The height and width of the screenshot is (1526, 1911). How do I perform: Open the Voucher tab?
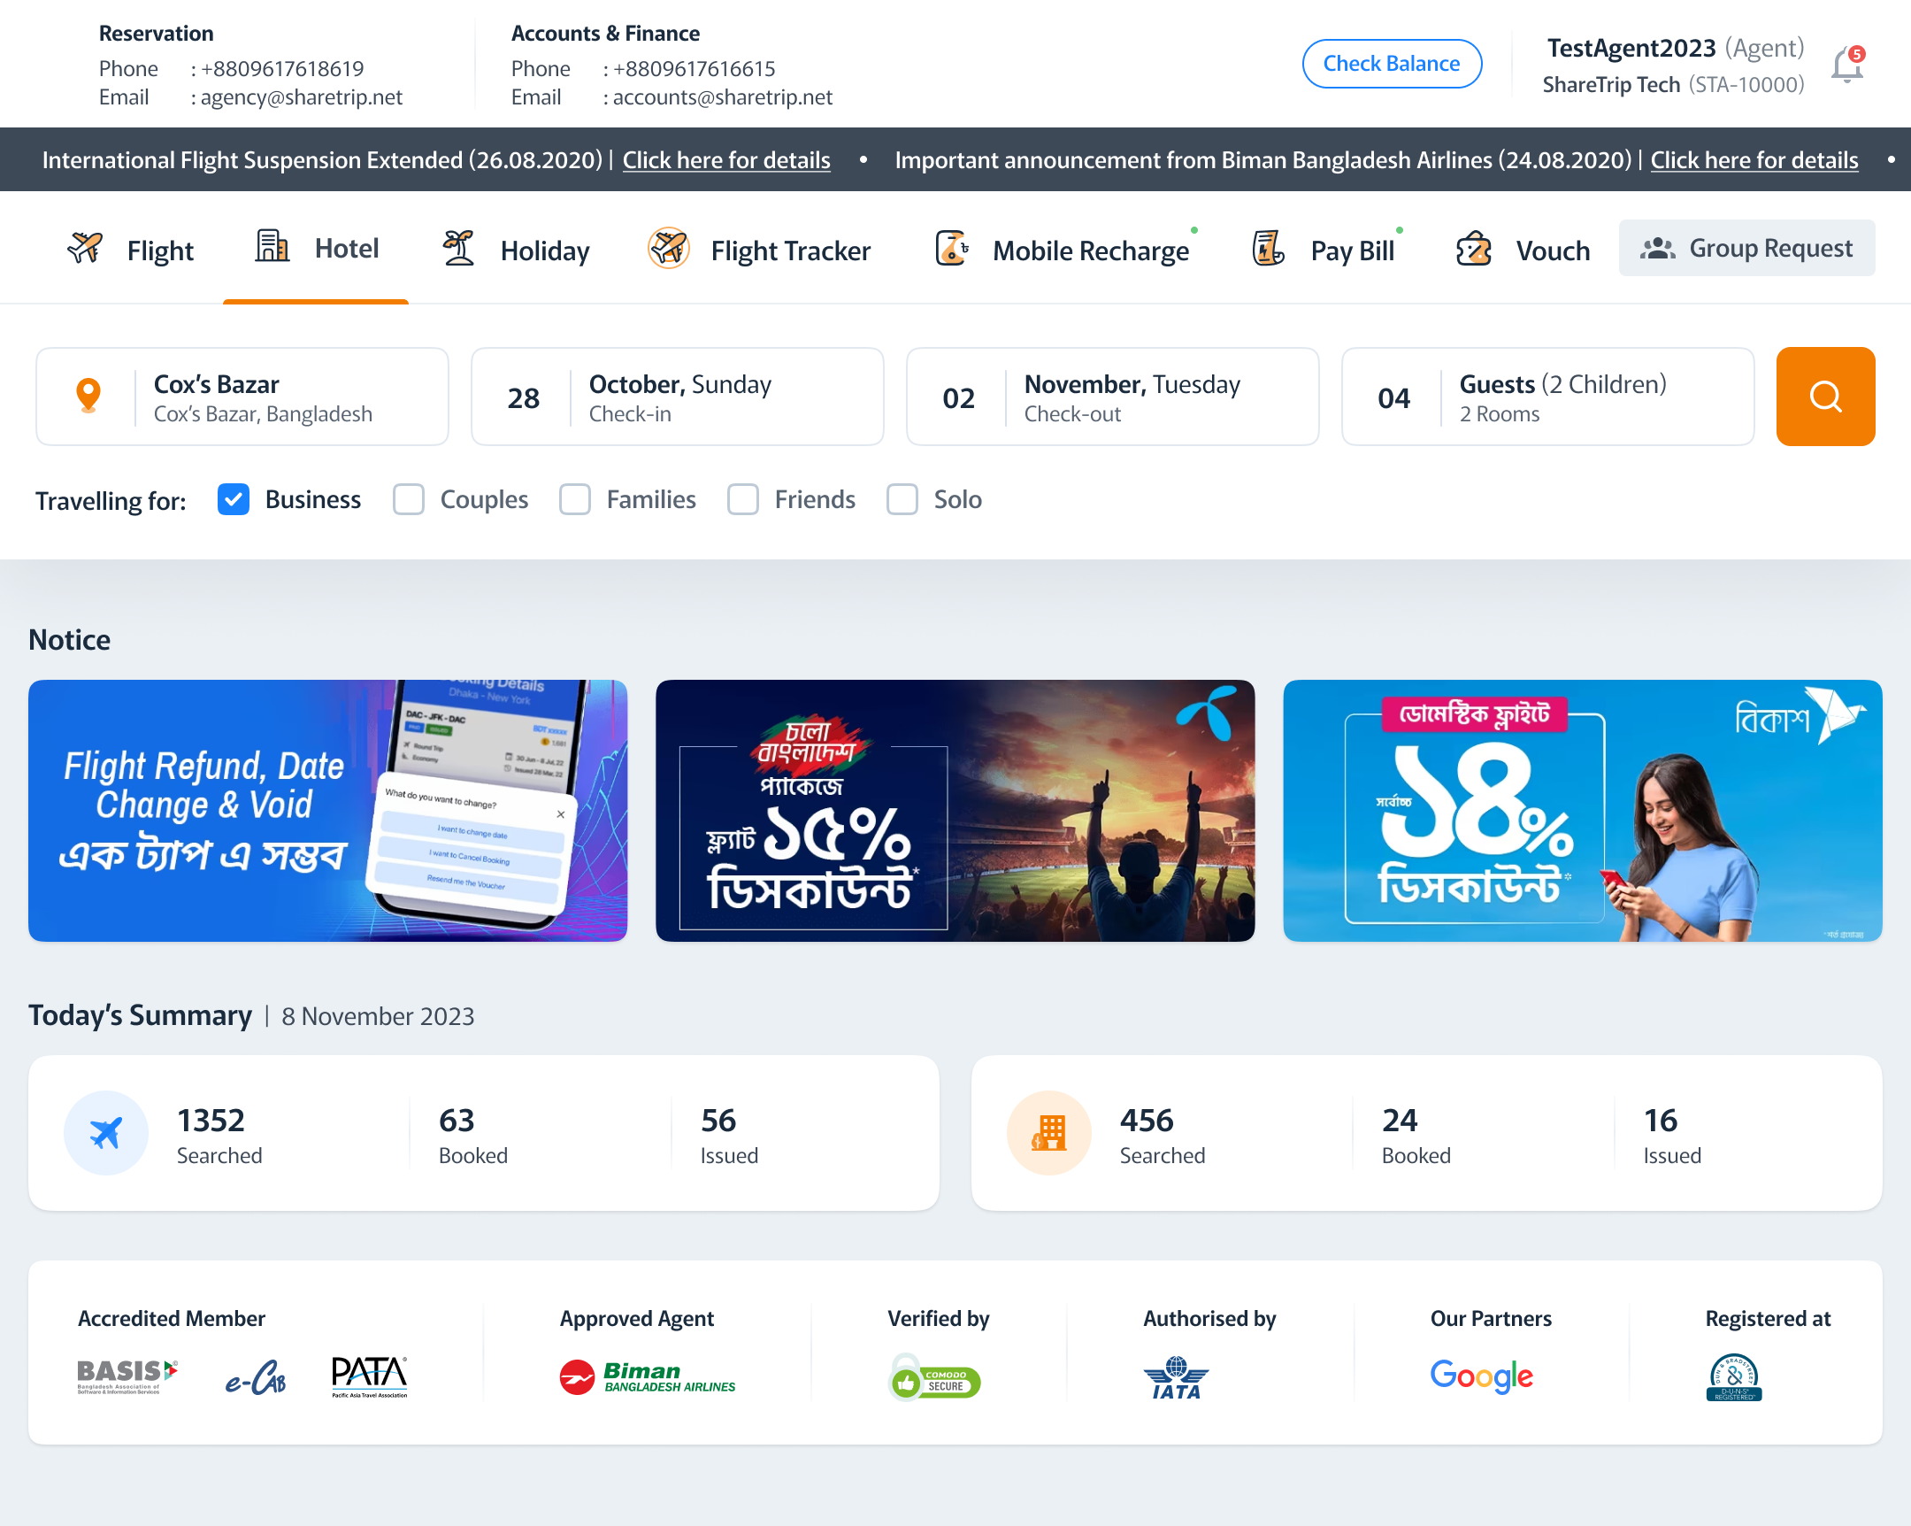point(1523,250)
